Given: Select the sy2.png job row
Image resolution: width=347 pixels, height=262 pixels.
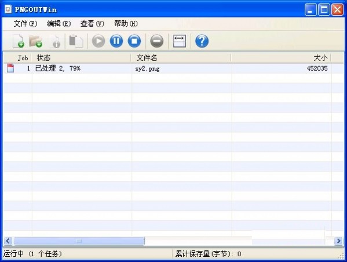Looking at the screenshot, I should coord(173,68).
